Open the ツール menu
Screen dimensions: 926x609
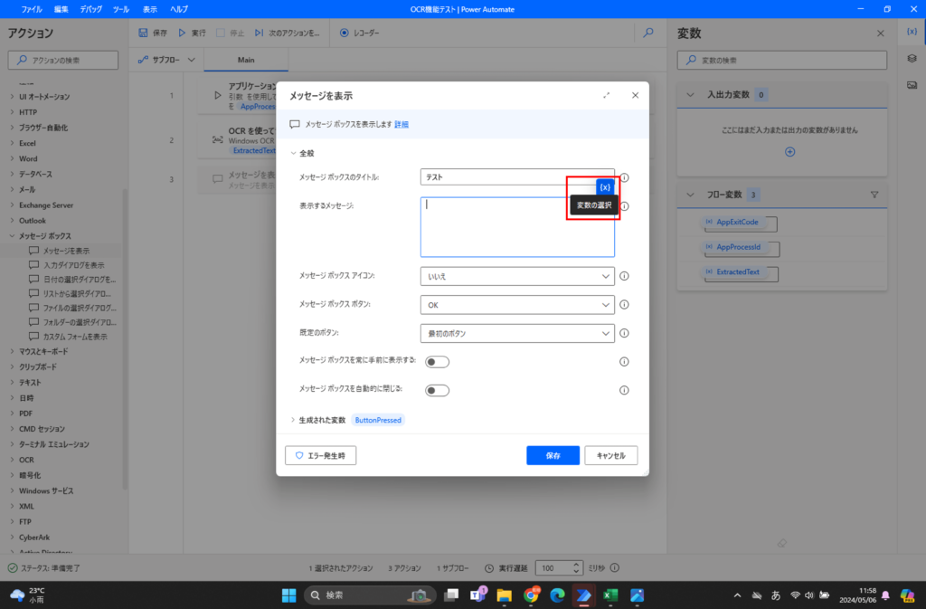121,9
